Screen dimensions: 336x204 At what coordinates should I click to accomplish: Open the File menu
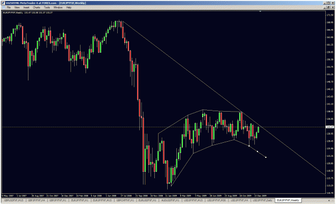coord(9,8)
